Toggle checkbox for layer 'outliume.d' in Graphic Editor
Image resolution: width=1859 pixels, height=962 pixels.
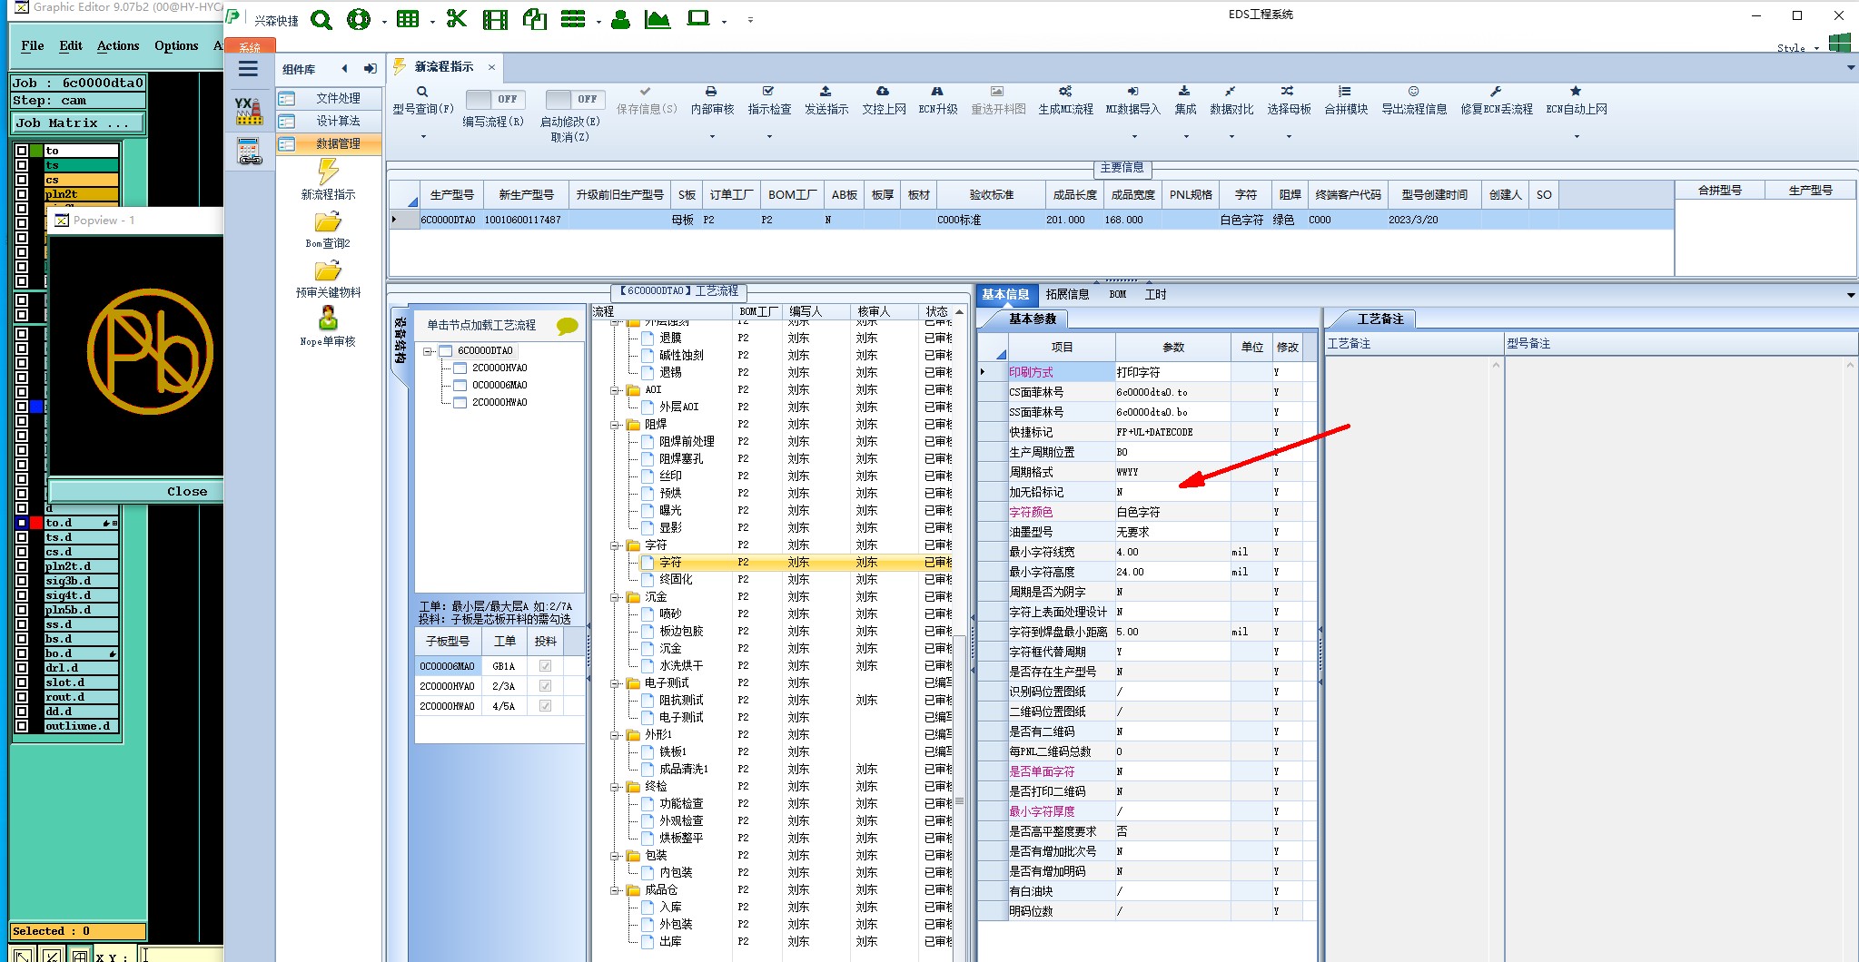point(22,726)
